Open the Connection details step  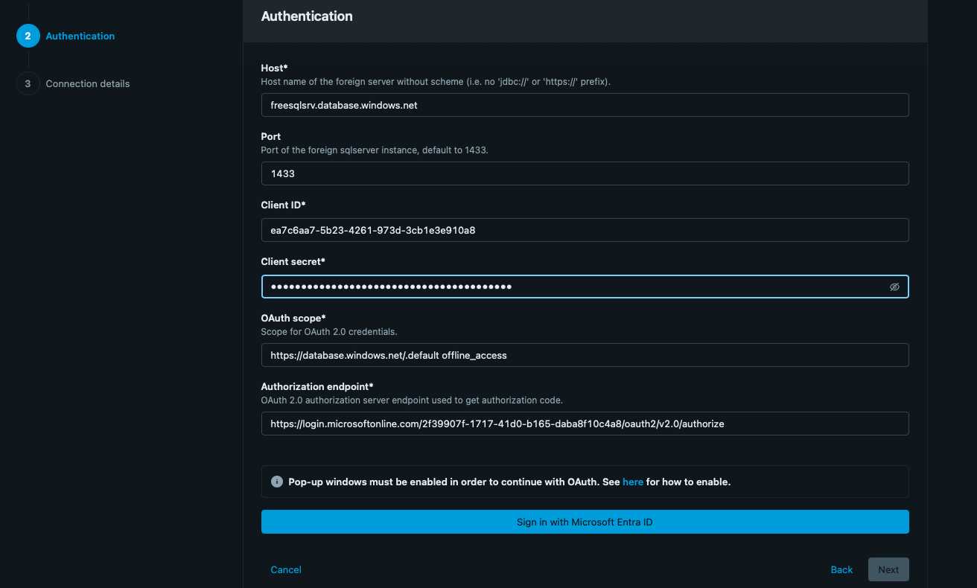88,83
